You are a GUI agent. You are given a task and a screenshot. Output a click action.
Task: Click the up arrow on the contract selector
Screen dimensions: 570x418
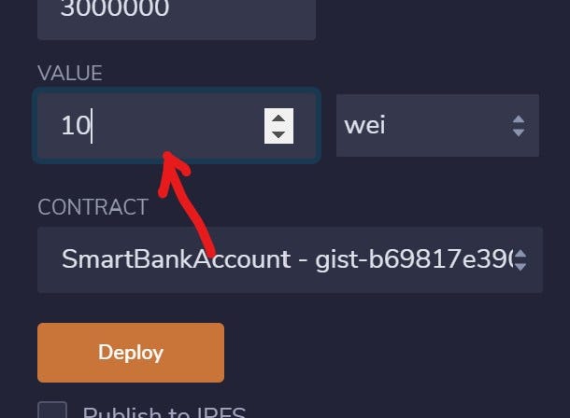(520, 254)
